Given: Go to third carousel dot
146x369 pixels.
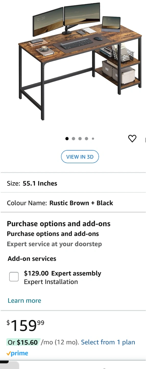Looking at the screenshot, I should click(80, 139).
